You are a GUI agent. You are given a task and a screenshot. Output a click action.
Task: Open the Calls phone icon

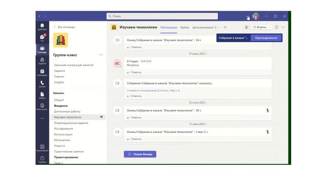click(42, 84)
